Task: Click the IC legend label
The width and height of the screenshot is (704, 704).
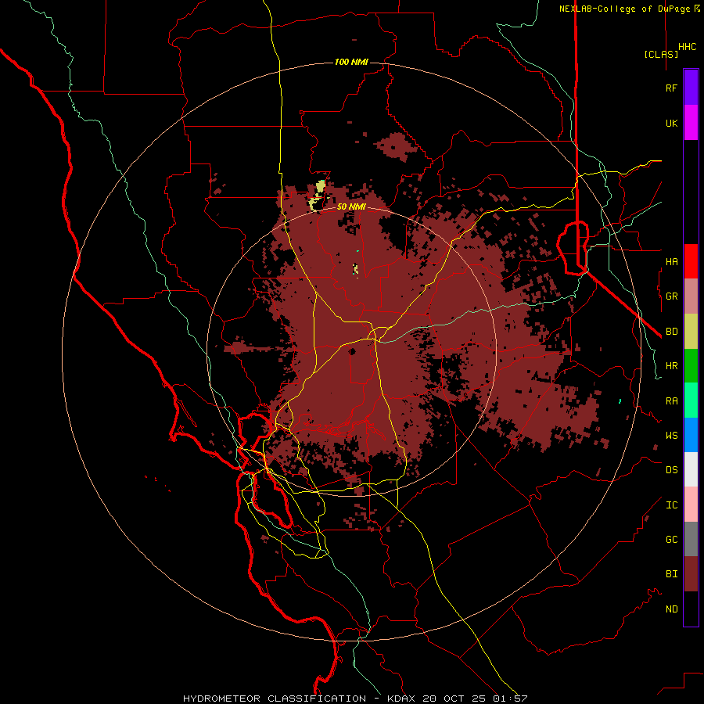Action: (671, 505)
